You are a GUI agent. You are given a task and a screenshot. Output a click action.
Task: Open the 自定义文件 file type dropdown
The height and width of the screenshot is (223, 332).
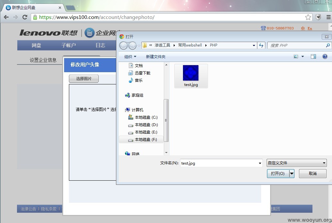[x=296, y=163]
